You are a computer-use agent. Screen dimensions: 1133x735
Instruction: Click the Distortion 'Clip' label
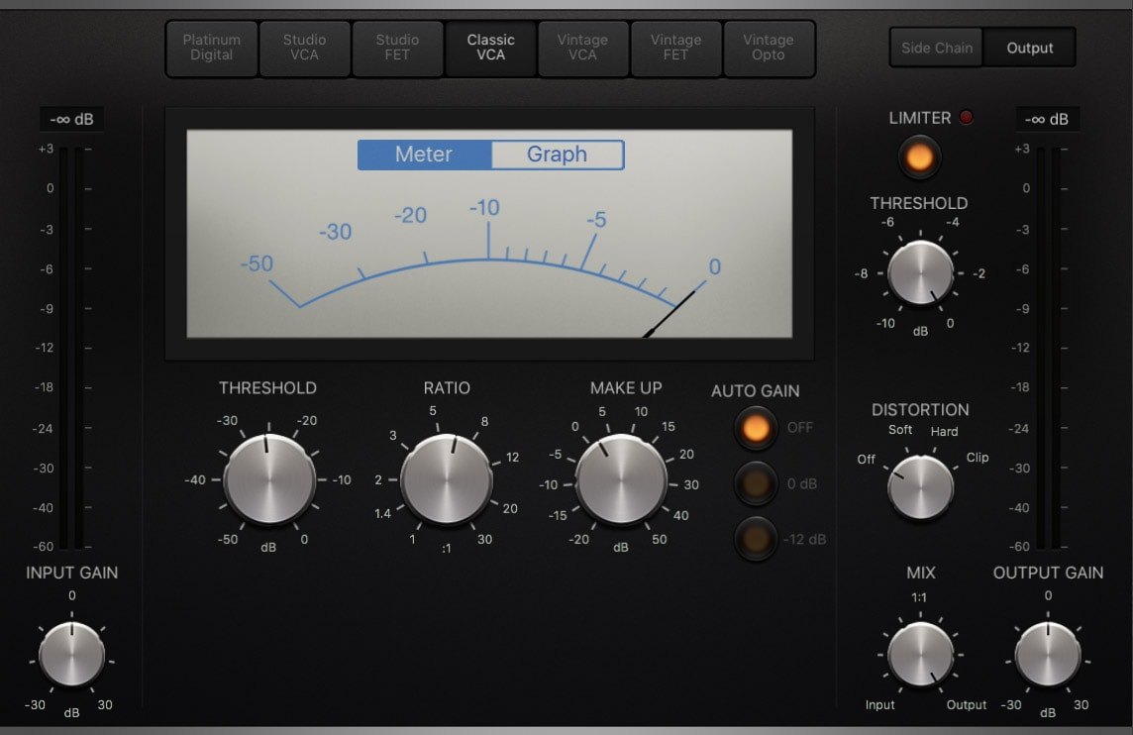[x=977, y=458]
